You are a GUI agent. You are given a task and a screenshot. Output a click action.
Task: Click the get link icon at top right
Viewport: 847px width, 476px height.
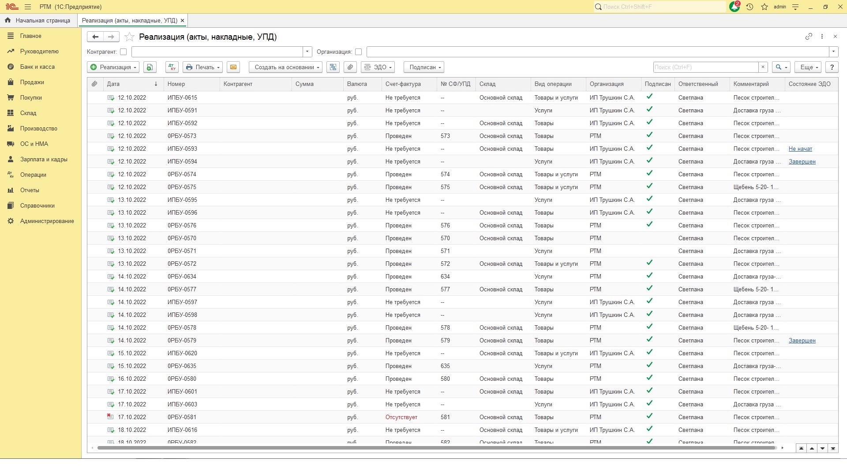point(809,37)
